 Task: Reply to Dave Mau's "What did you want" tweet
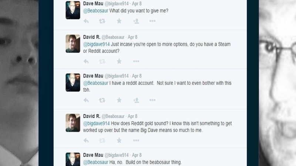point(86,21)
